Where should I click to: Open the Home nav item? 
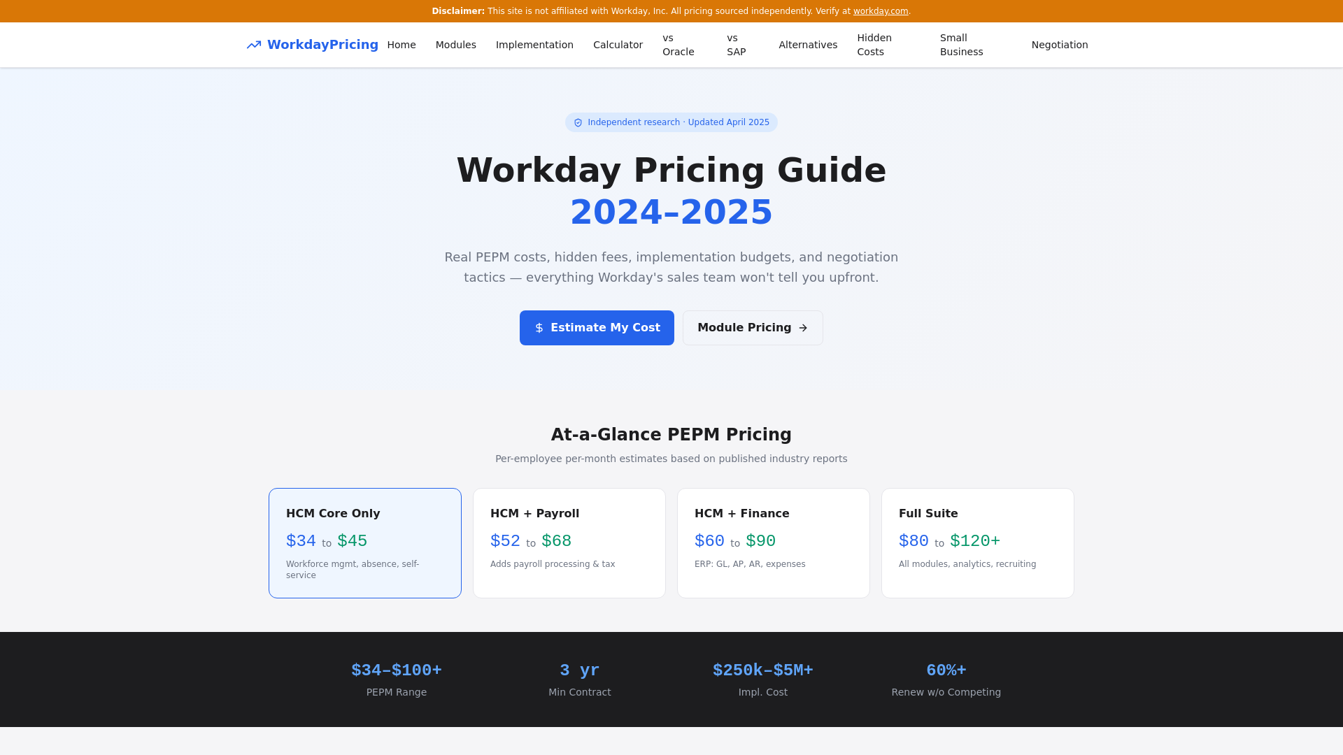(402, 45)
